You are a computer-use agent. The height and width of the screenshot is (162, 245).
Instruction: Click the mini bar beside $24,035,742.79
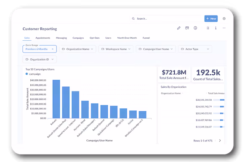[x=219, y=107]
